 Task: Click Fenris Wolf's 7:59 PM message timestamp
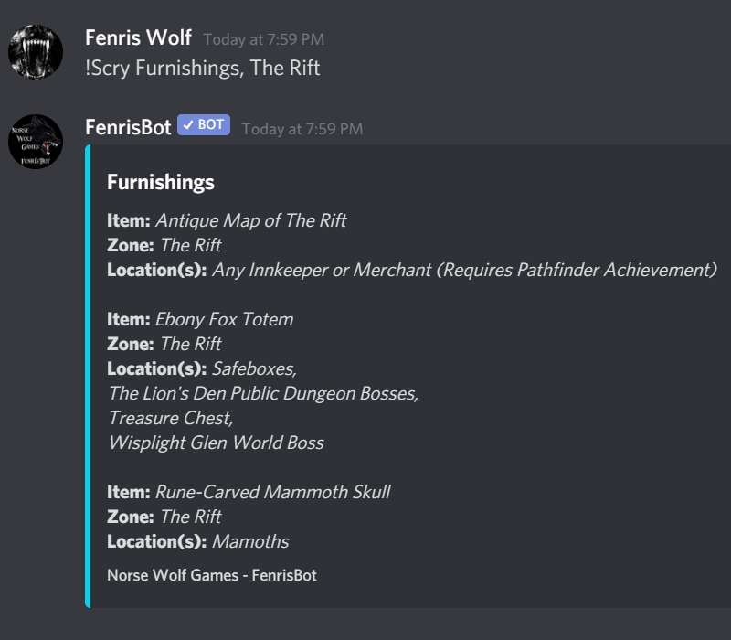point(264,39)
